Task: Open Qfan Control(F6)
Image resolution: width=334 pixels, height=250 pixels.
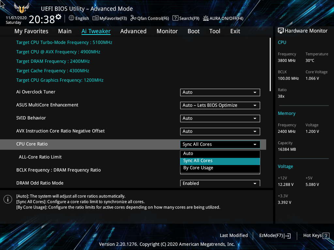Action: [150, 18]
